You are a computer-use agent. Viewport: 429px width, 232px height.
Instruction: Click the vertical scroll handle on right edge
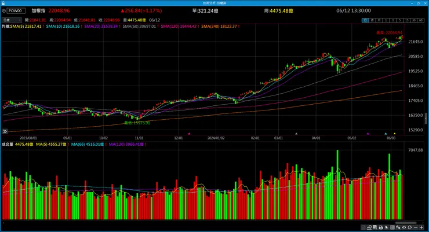click(426, 118)
